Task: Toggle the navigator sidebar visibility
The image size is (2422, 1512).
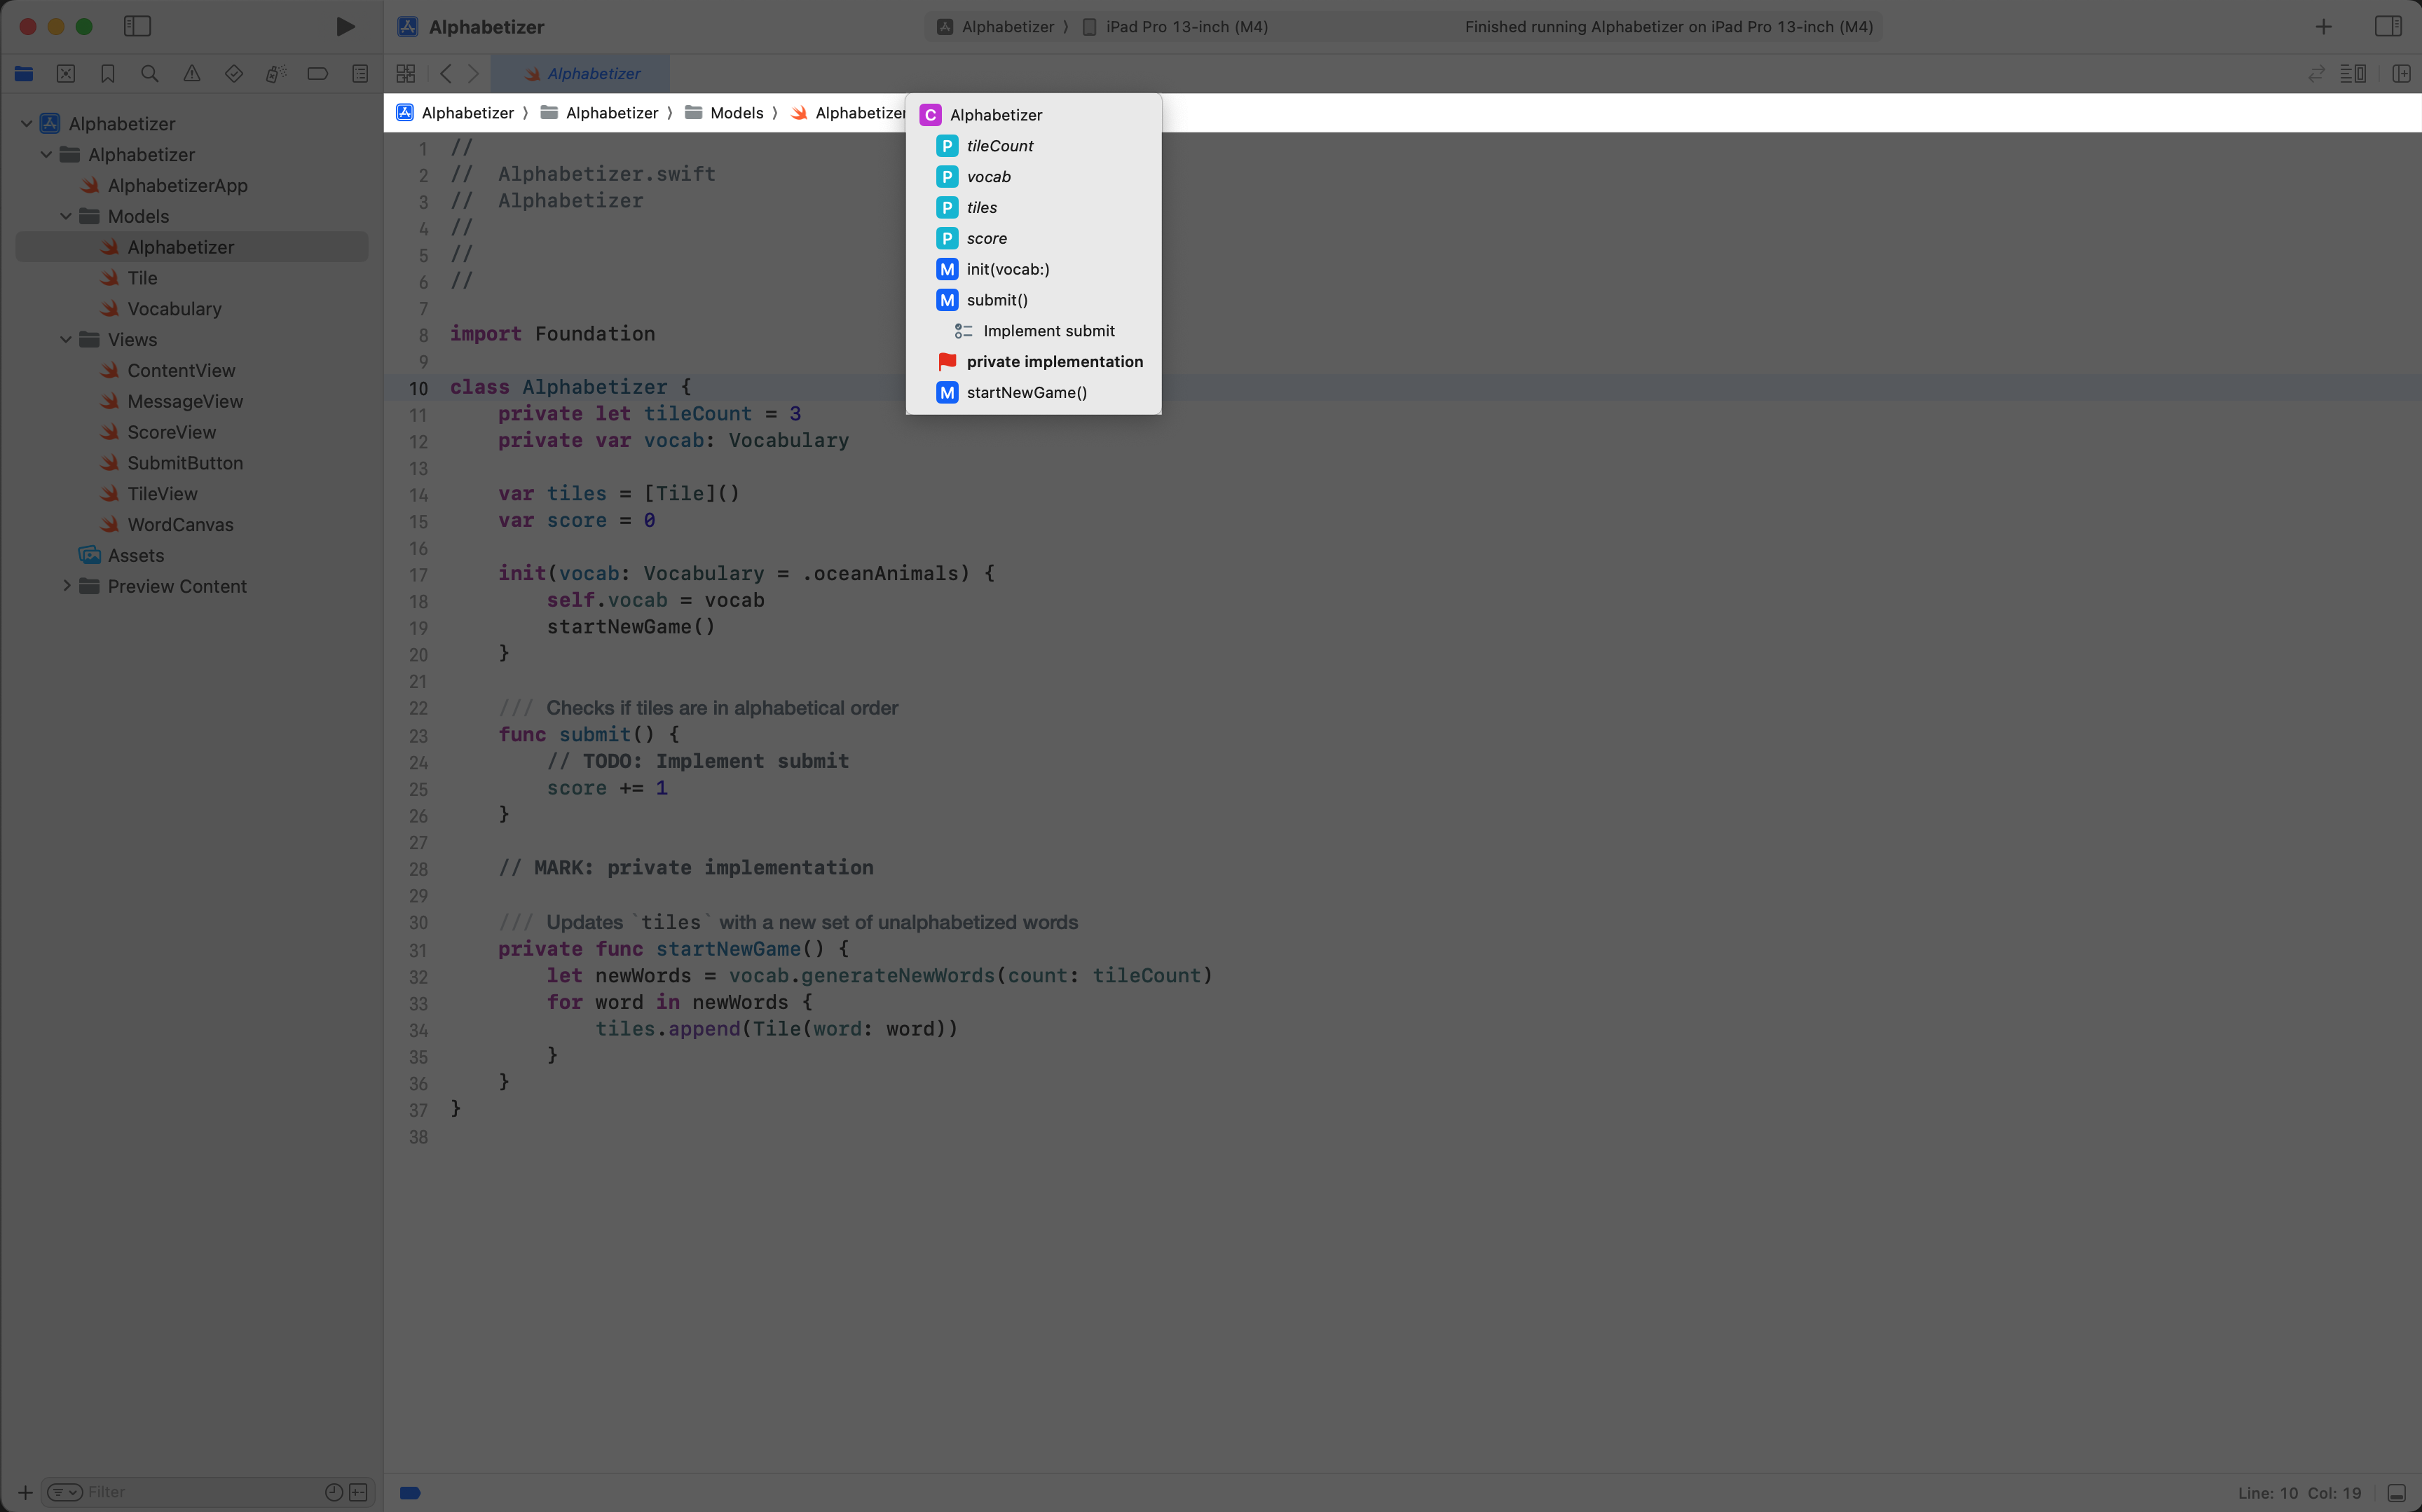Action: (137, 27)
